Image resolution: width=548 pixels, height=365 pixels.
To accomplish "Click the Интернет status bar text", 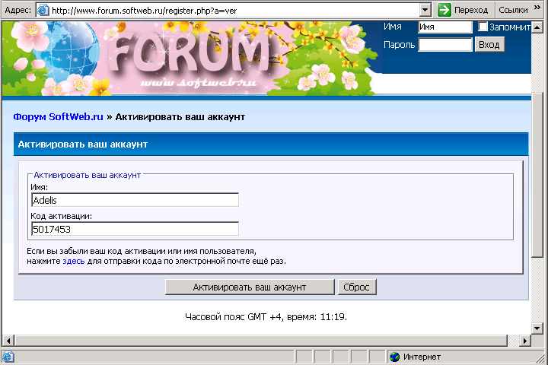I will 422,357.
